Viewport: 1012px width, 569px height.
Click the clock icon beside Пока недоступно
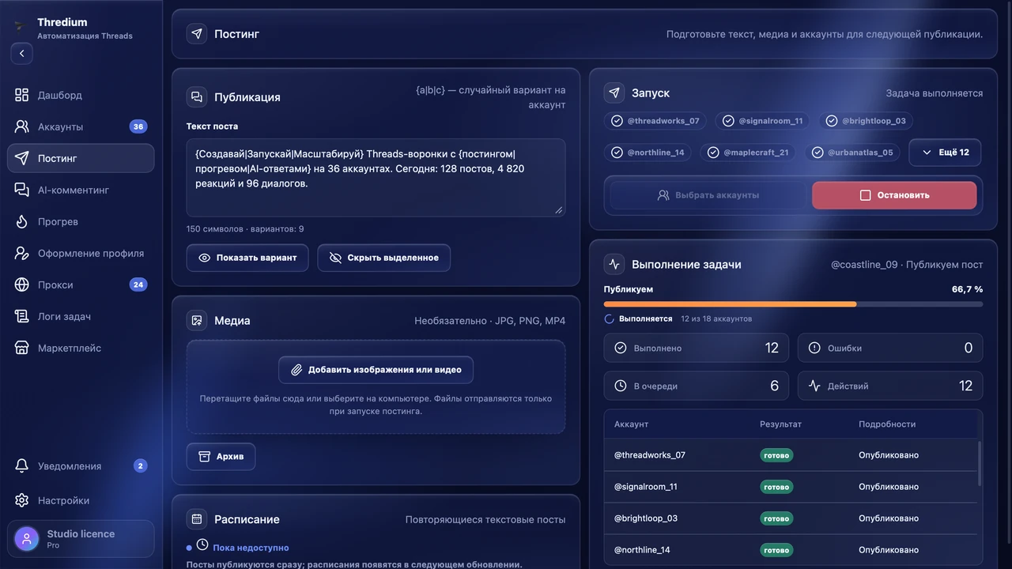coord(202,545)
